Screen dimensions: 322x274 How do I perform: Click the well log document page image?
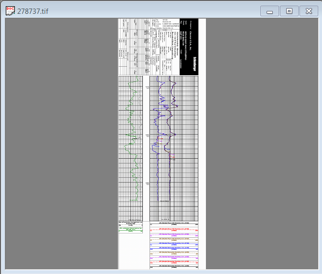click(x=162, y=144)
